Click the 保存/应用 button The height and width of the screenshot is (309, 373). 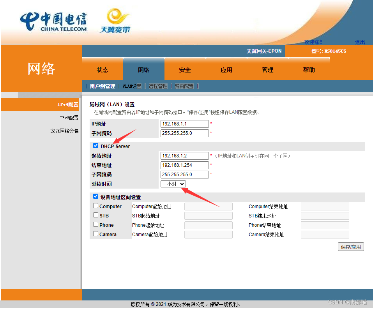(351, 247)
